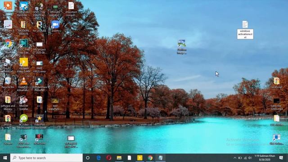Open Cortana circle in the taskbar
288x162 pixels.
coord(88,158)
